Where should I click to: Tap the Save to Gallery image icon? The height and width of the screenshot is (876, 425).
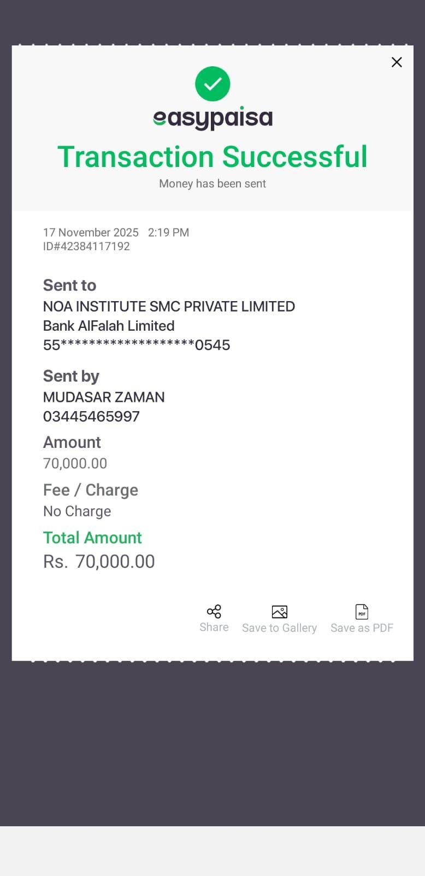click(279, 612)
